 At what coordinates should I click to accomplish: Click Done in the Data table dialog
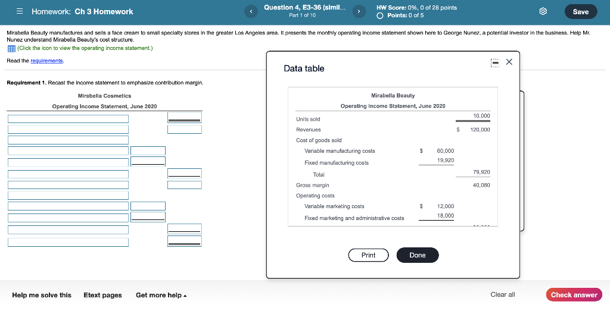(x=418, y=255)
